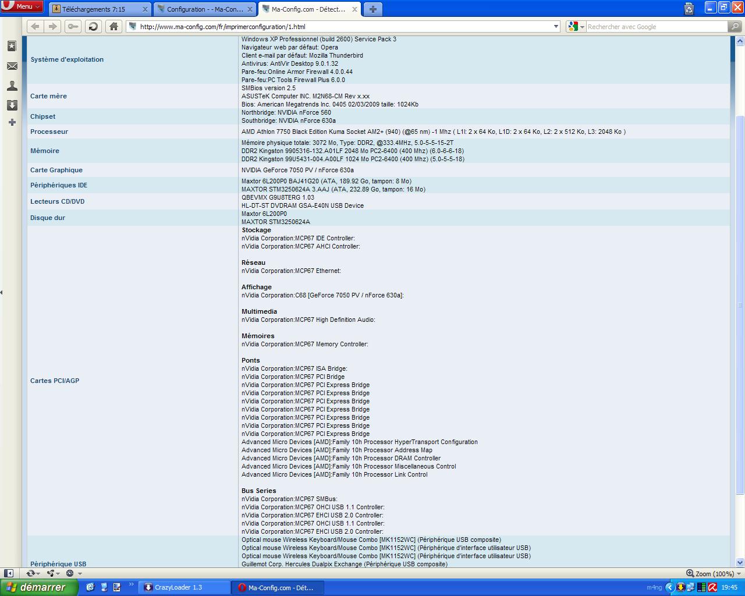Open the Opera Unite status menu
This screenshot has height=596, width=745.
click(53, 573)
